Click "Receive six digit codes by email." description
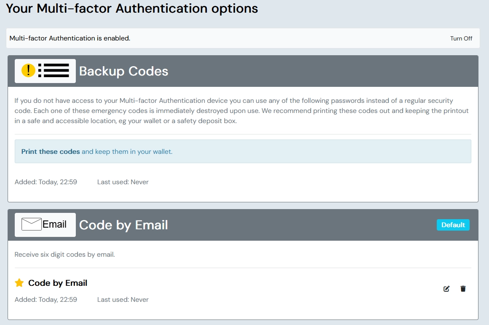Screen dimensions: 489x325 click(64, 255)
